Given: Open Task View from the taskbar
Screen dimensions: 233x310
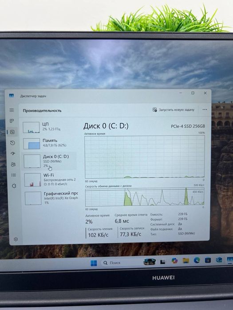Looking at the screenshot, I should 163,262.
